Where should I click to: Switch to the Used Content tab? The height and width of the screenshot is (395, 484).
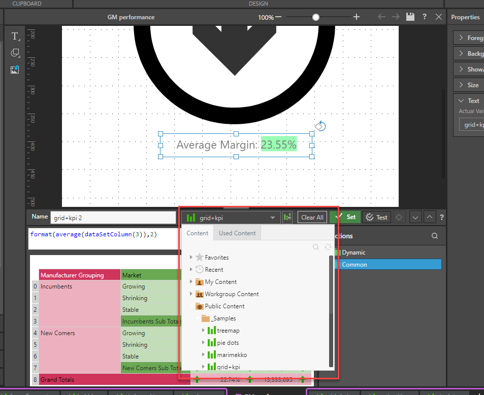pos(237,233)
